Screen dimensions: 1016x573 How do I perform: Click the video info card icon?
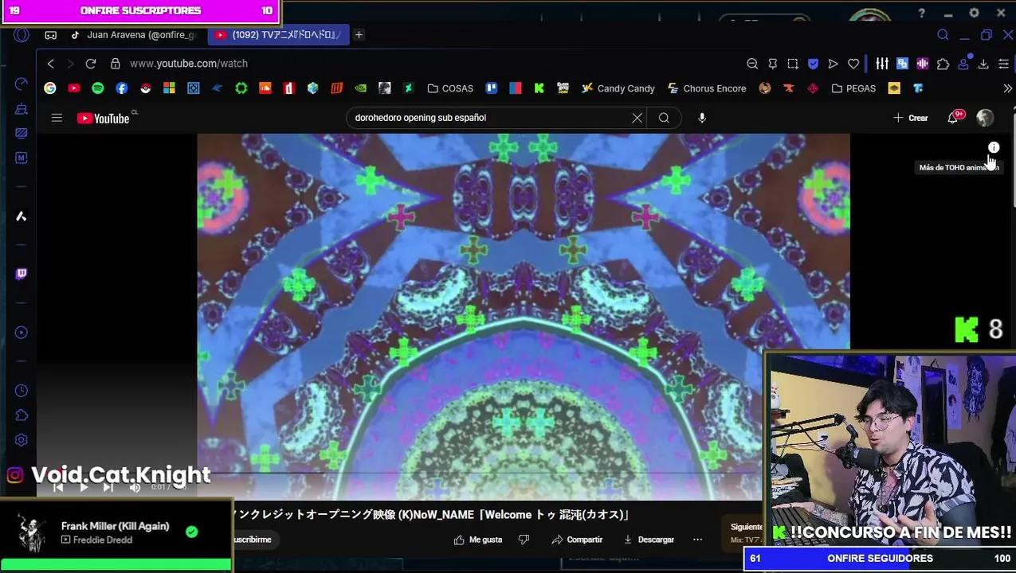pyautogui.click(x=994, y=148)
